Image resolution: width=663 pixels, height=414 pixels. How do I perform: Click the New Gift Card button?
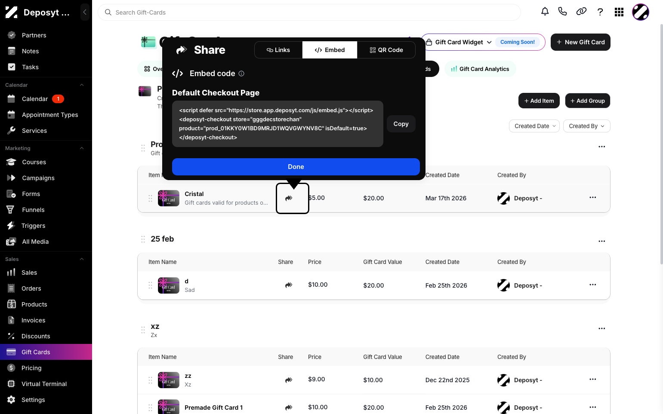click(580, 42)
